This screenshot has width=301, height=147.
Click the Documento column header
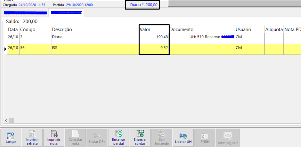point(202,29)
